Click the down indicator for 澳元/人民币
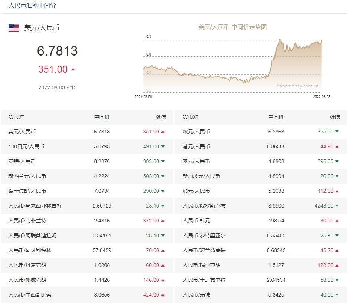 click(x=336, y=161)
